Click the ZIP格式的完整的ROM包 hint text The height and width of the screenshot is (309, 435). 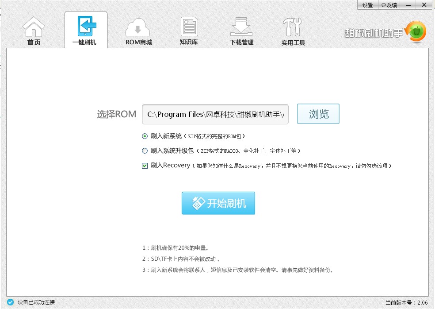[214, 136]
